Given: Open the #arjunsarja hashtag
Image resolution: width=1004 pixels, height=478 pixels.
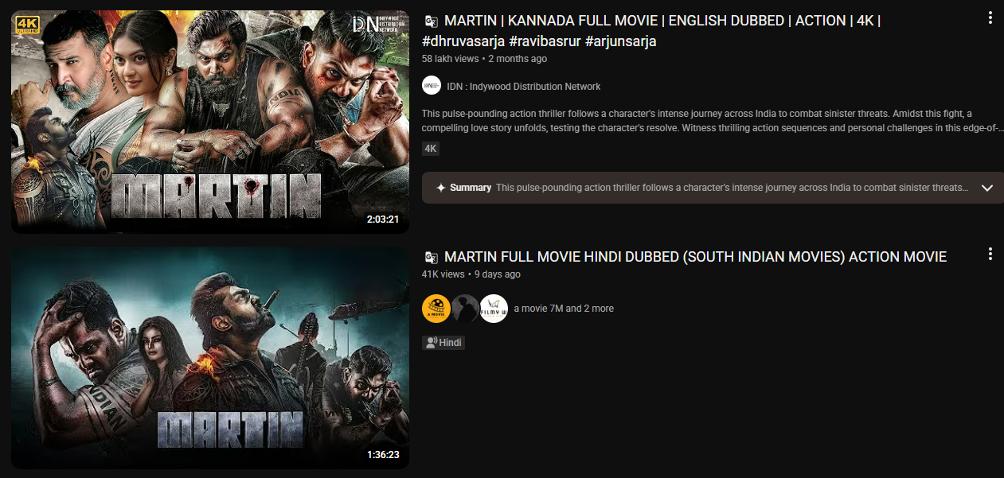Looking at the screenshot, I should pos(620,41).
